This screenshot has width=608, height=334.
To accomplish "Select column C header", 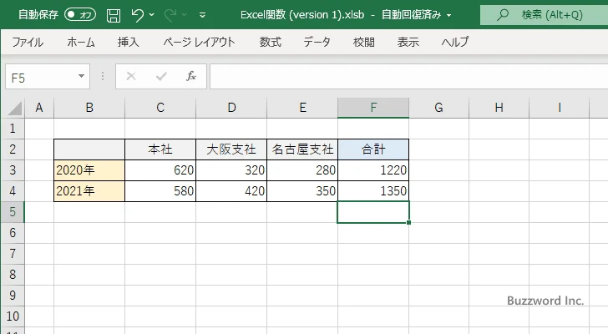I will point(160,108).
